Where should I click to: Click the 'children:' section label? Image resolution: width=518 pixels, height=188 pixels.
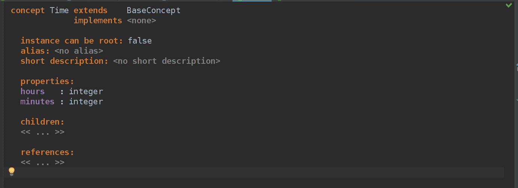tap(42, 122)
